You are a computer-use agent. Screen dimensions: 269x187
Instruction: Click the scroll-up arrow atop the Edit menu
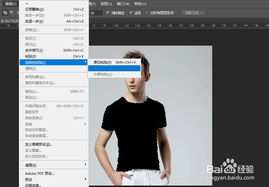pyautogui.click(x=27, y=3)
